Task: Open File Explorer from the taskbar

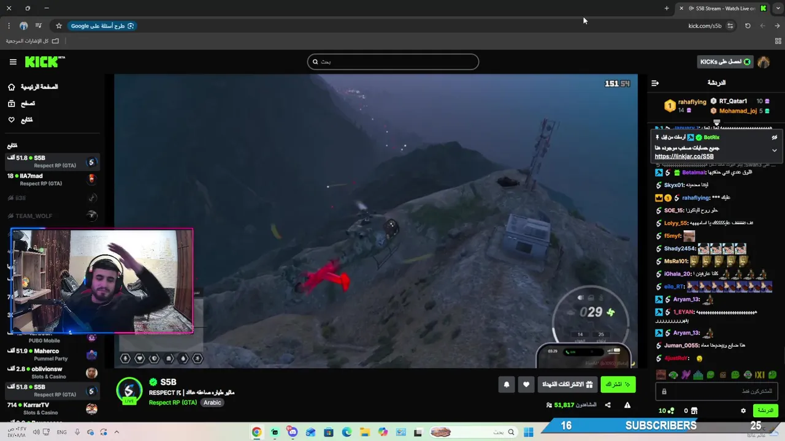Action: pos(364,432)
